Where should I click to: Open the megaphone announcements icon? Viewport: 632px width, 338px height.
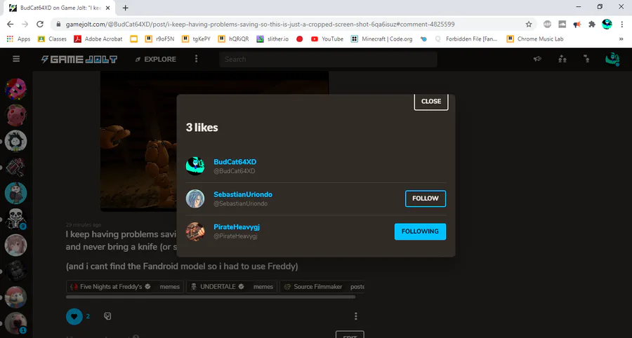coord(537,59)
